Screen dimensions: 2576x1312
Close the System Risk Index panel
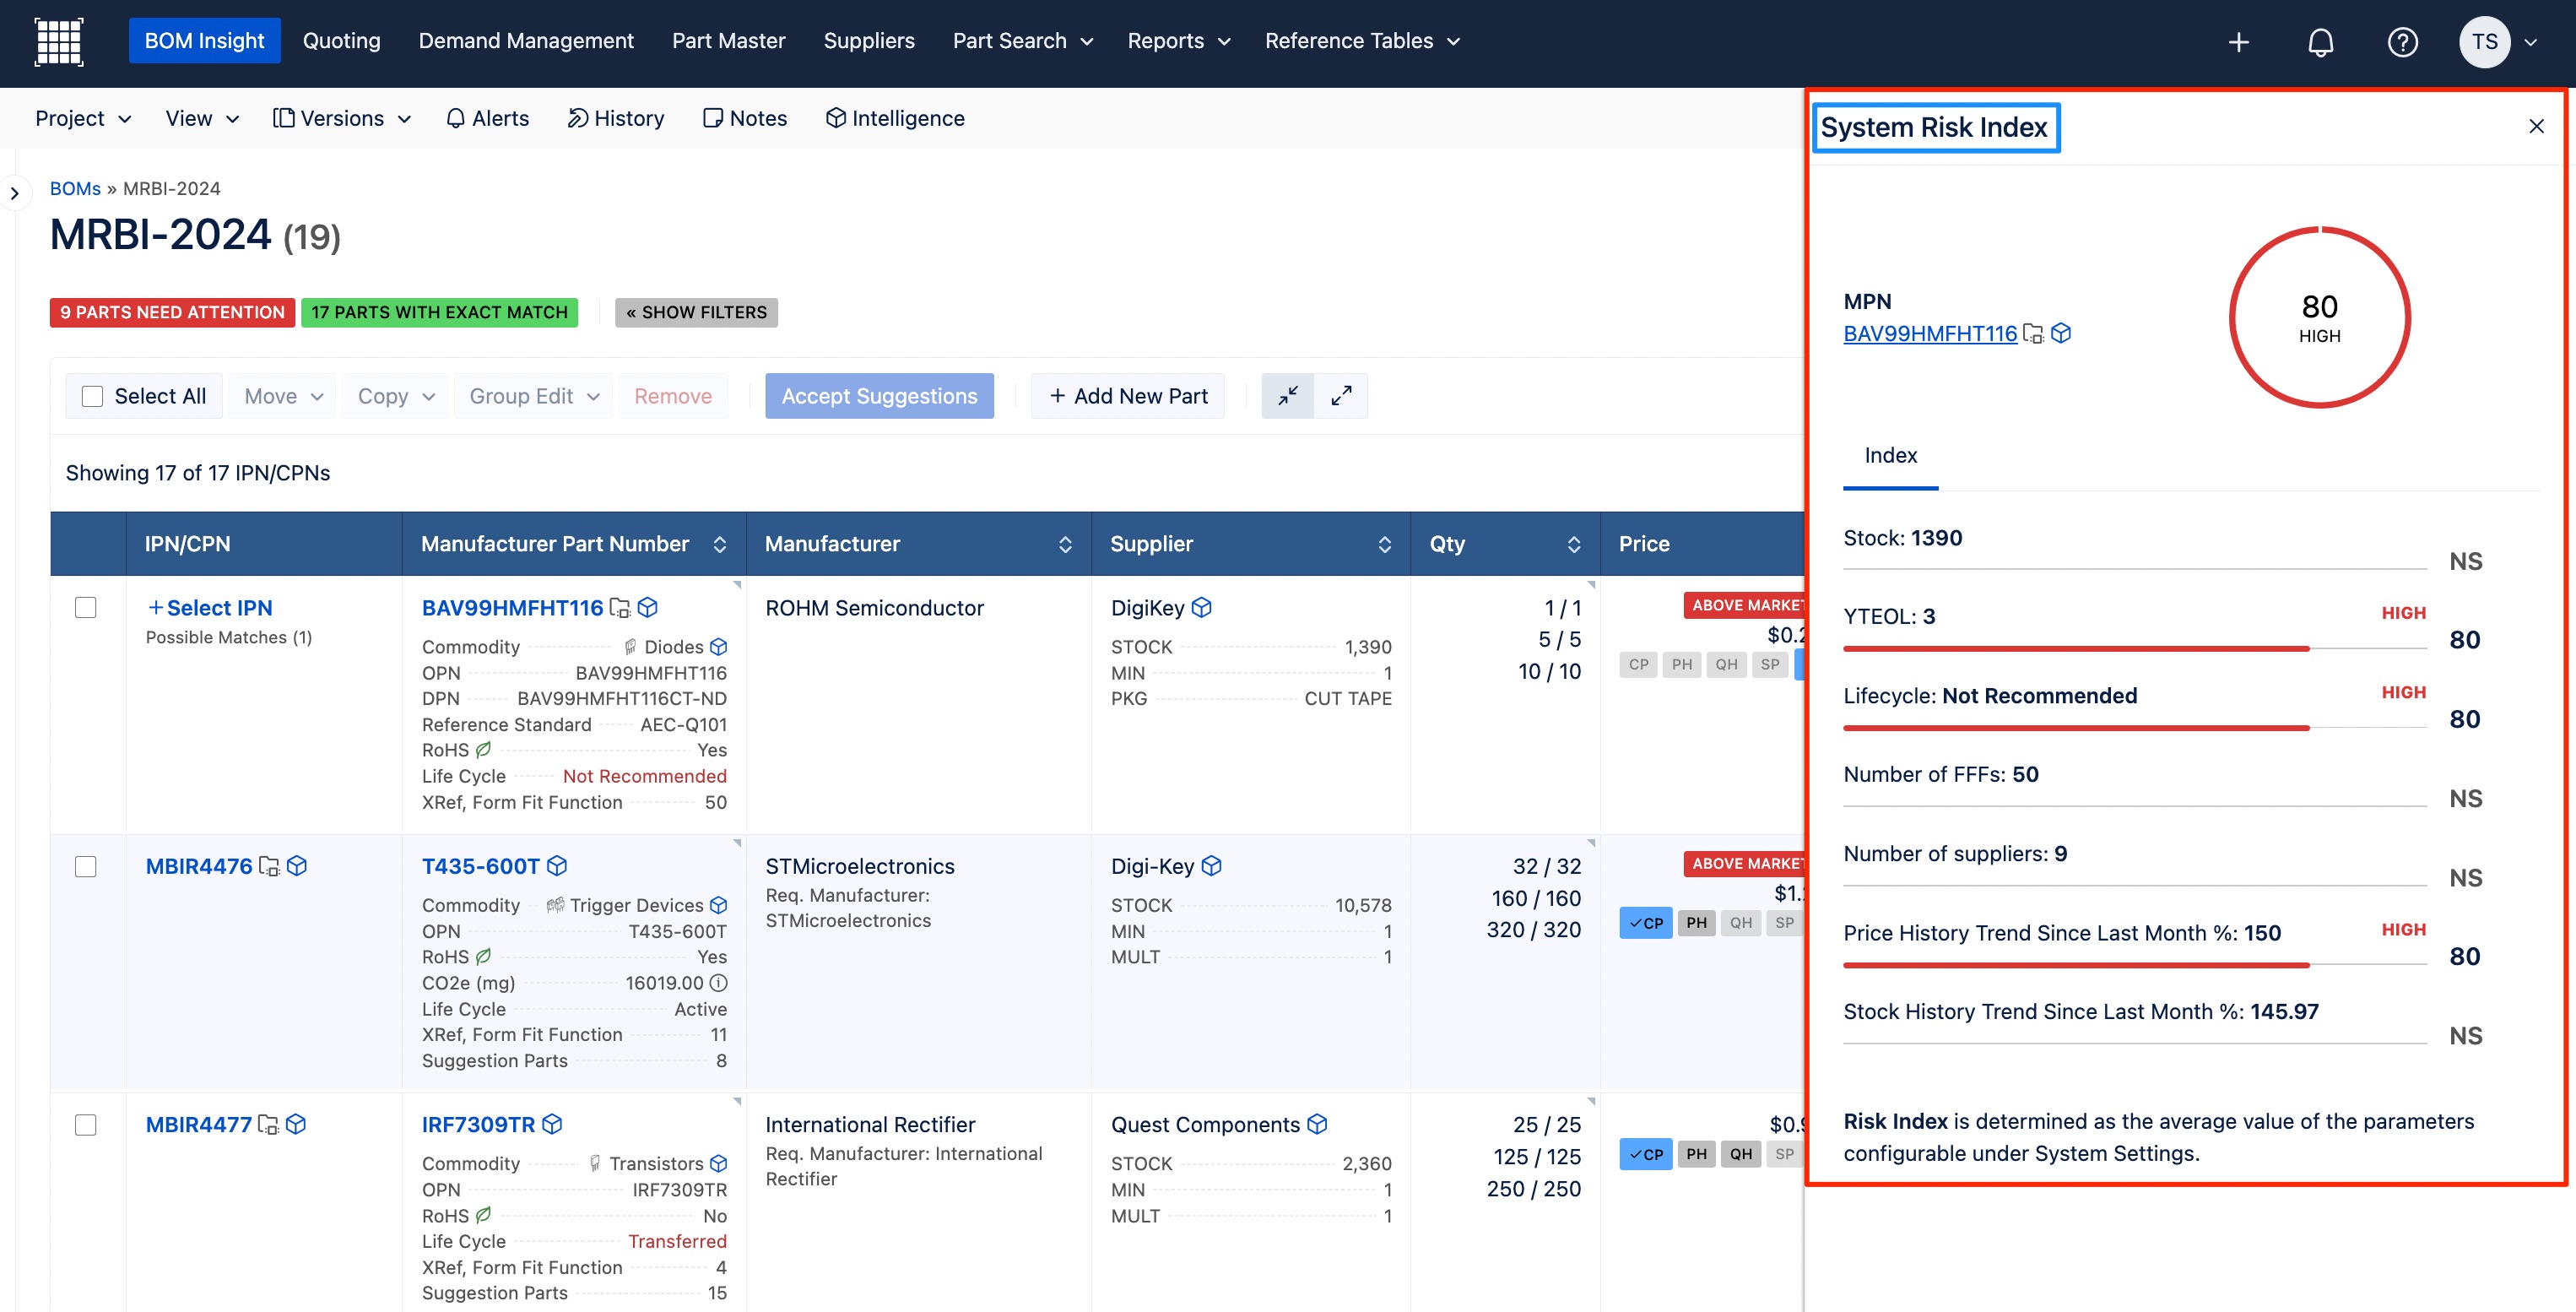tap(2536, 126)
